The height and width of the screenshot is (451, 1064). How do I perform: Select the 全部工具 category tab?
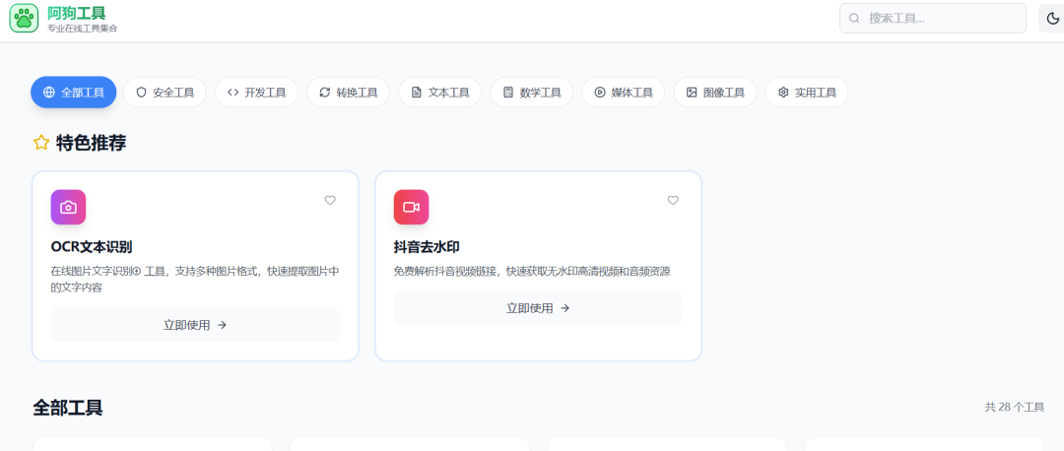coord(73,93)
